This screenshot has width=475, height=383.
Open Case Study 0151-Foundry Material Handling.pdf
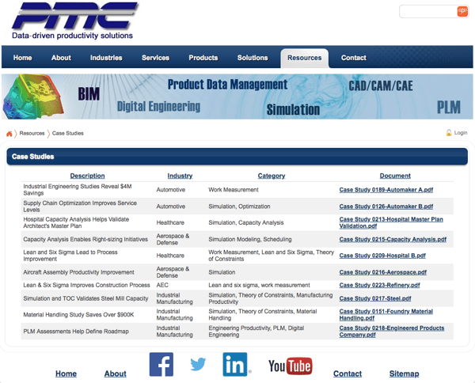coord(386,315)
